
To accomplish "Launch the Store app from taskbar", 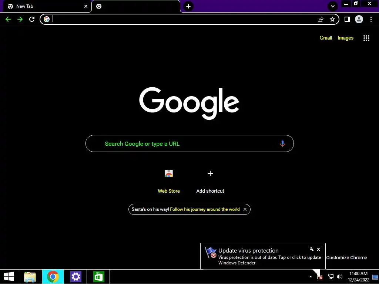I will click(x=98, y=277).
